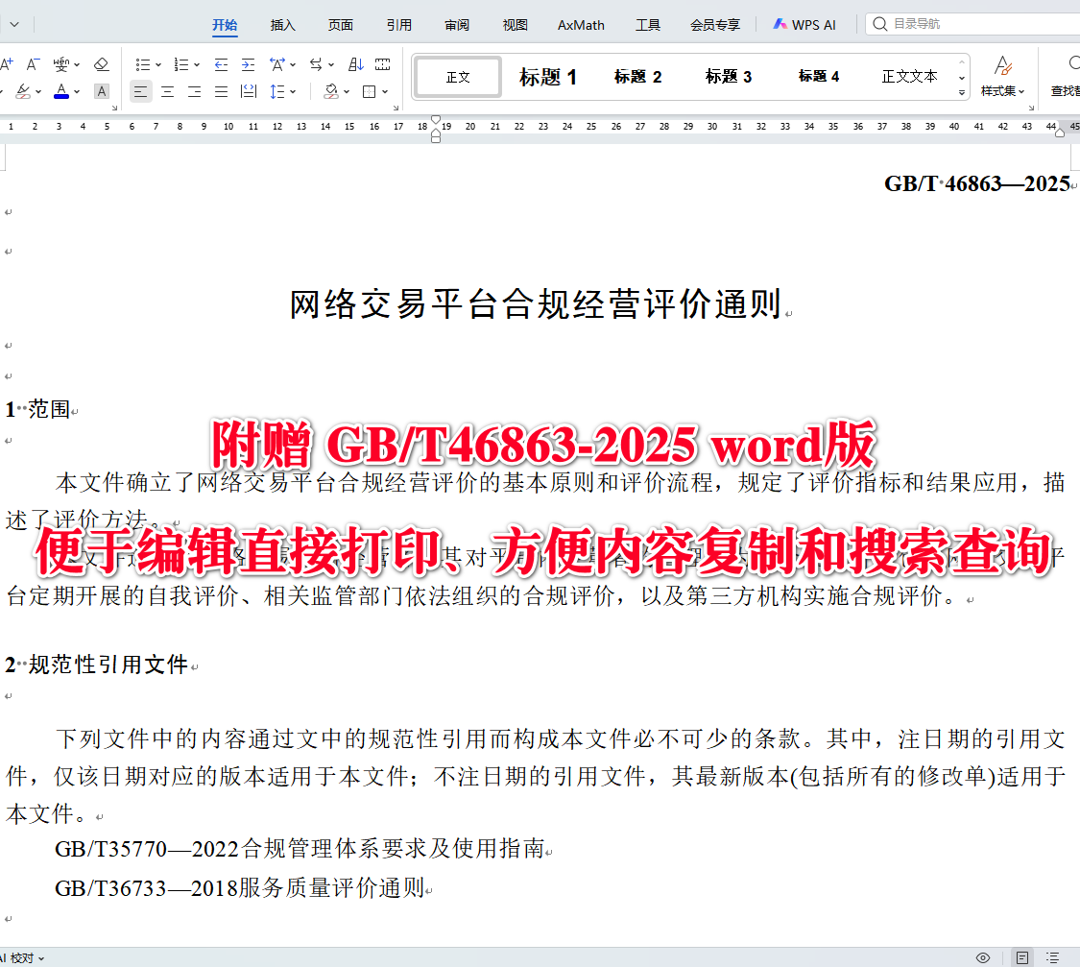Screen dimensions: 1080x967
Task: Switch to the 插入 ribbon tab
Action: pos(282,25)
